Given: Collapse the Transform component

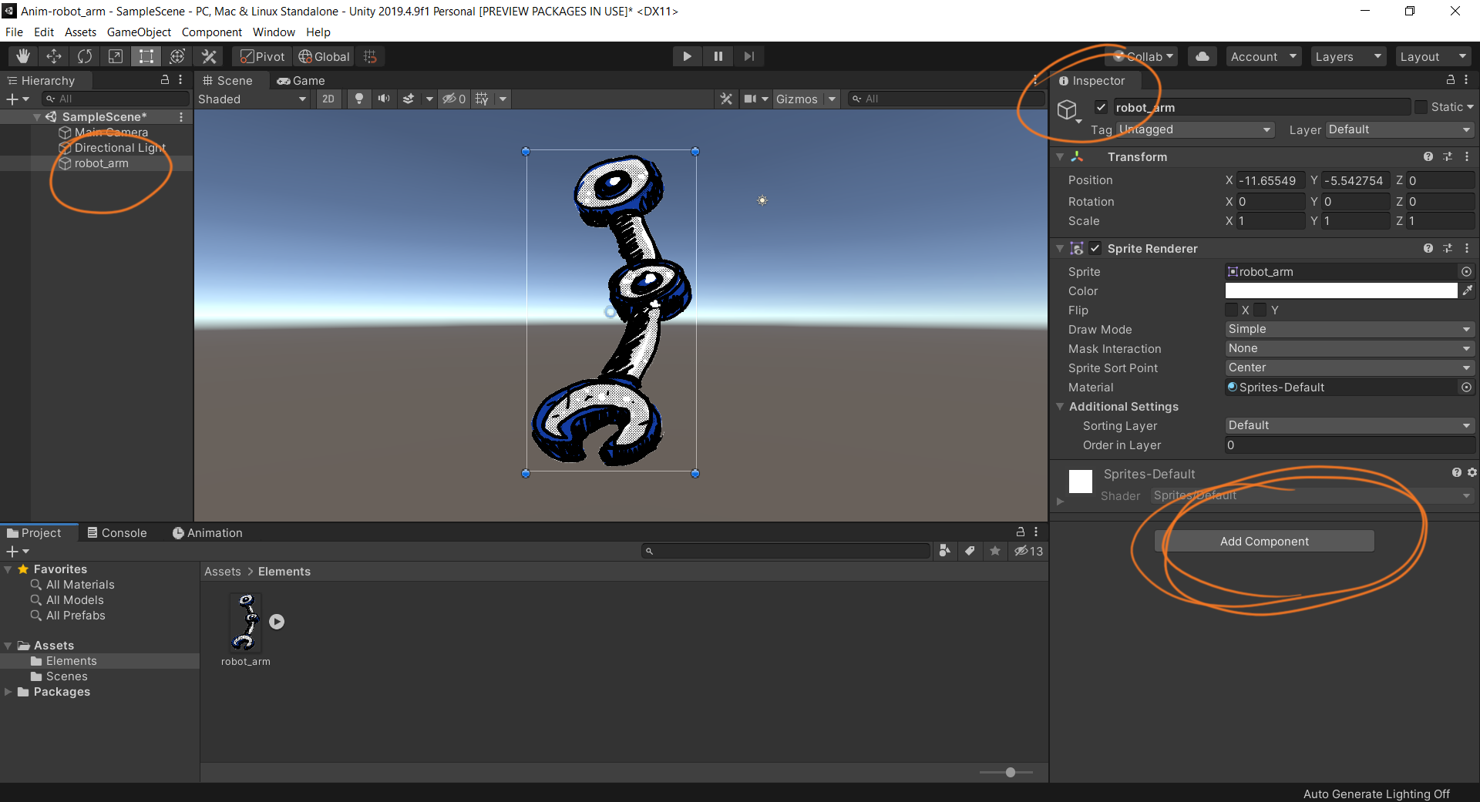Looking at the screenshot, I should [x=1061, y=157].
